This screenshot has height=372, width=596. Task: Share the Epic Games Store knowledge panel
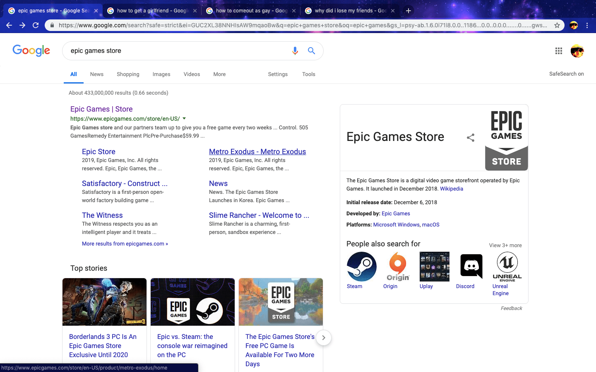point(471,138)
